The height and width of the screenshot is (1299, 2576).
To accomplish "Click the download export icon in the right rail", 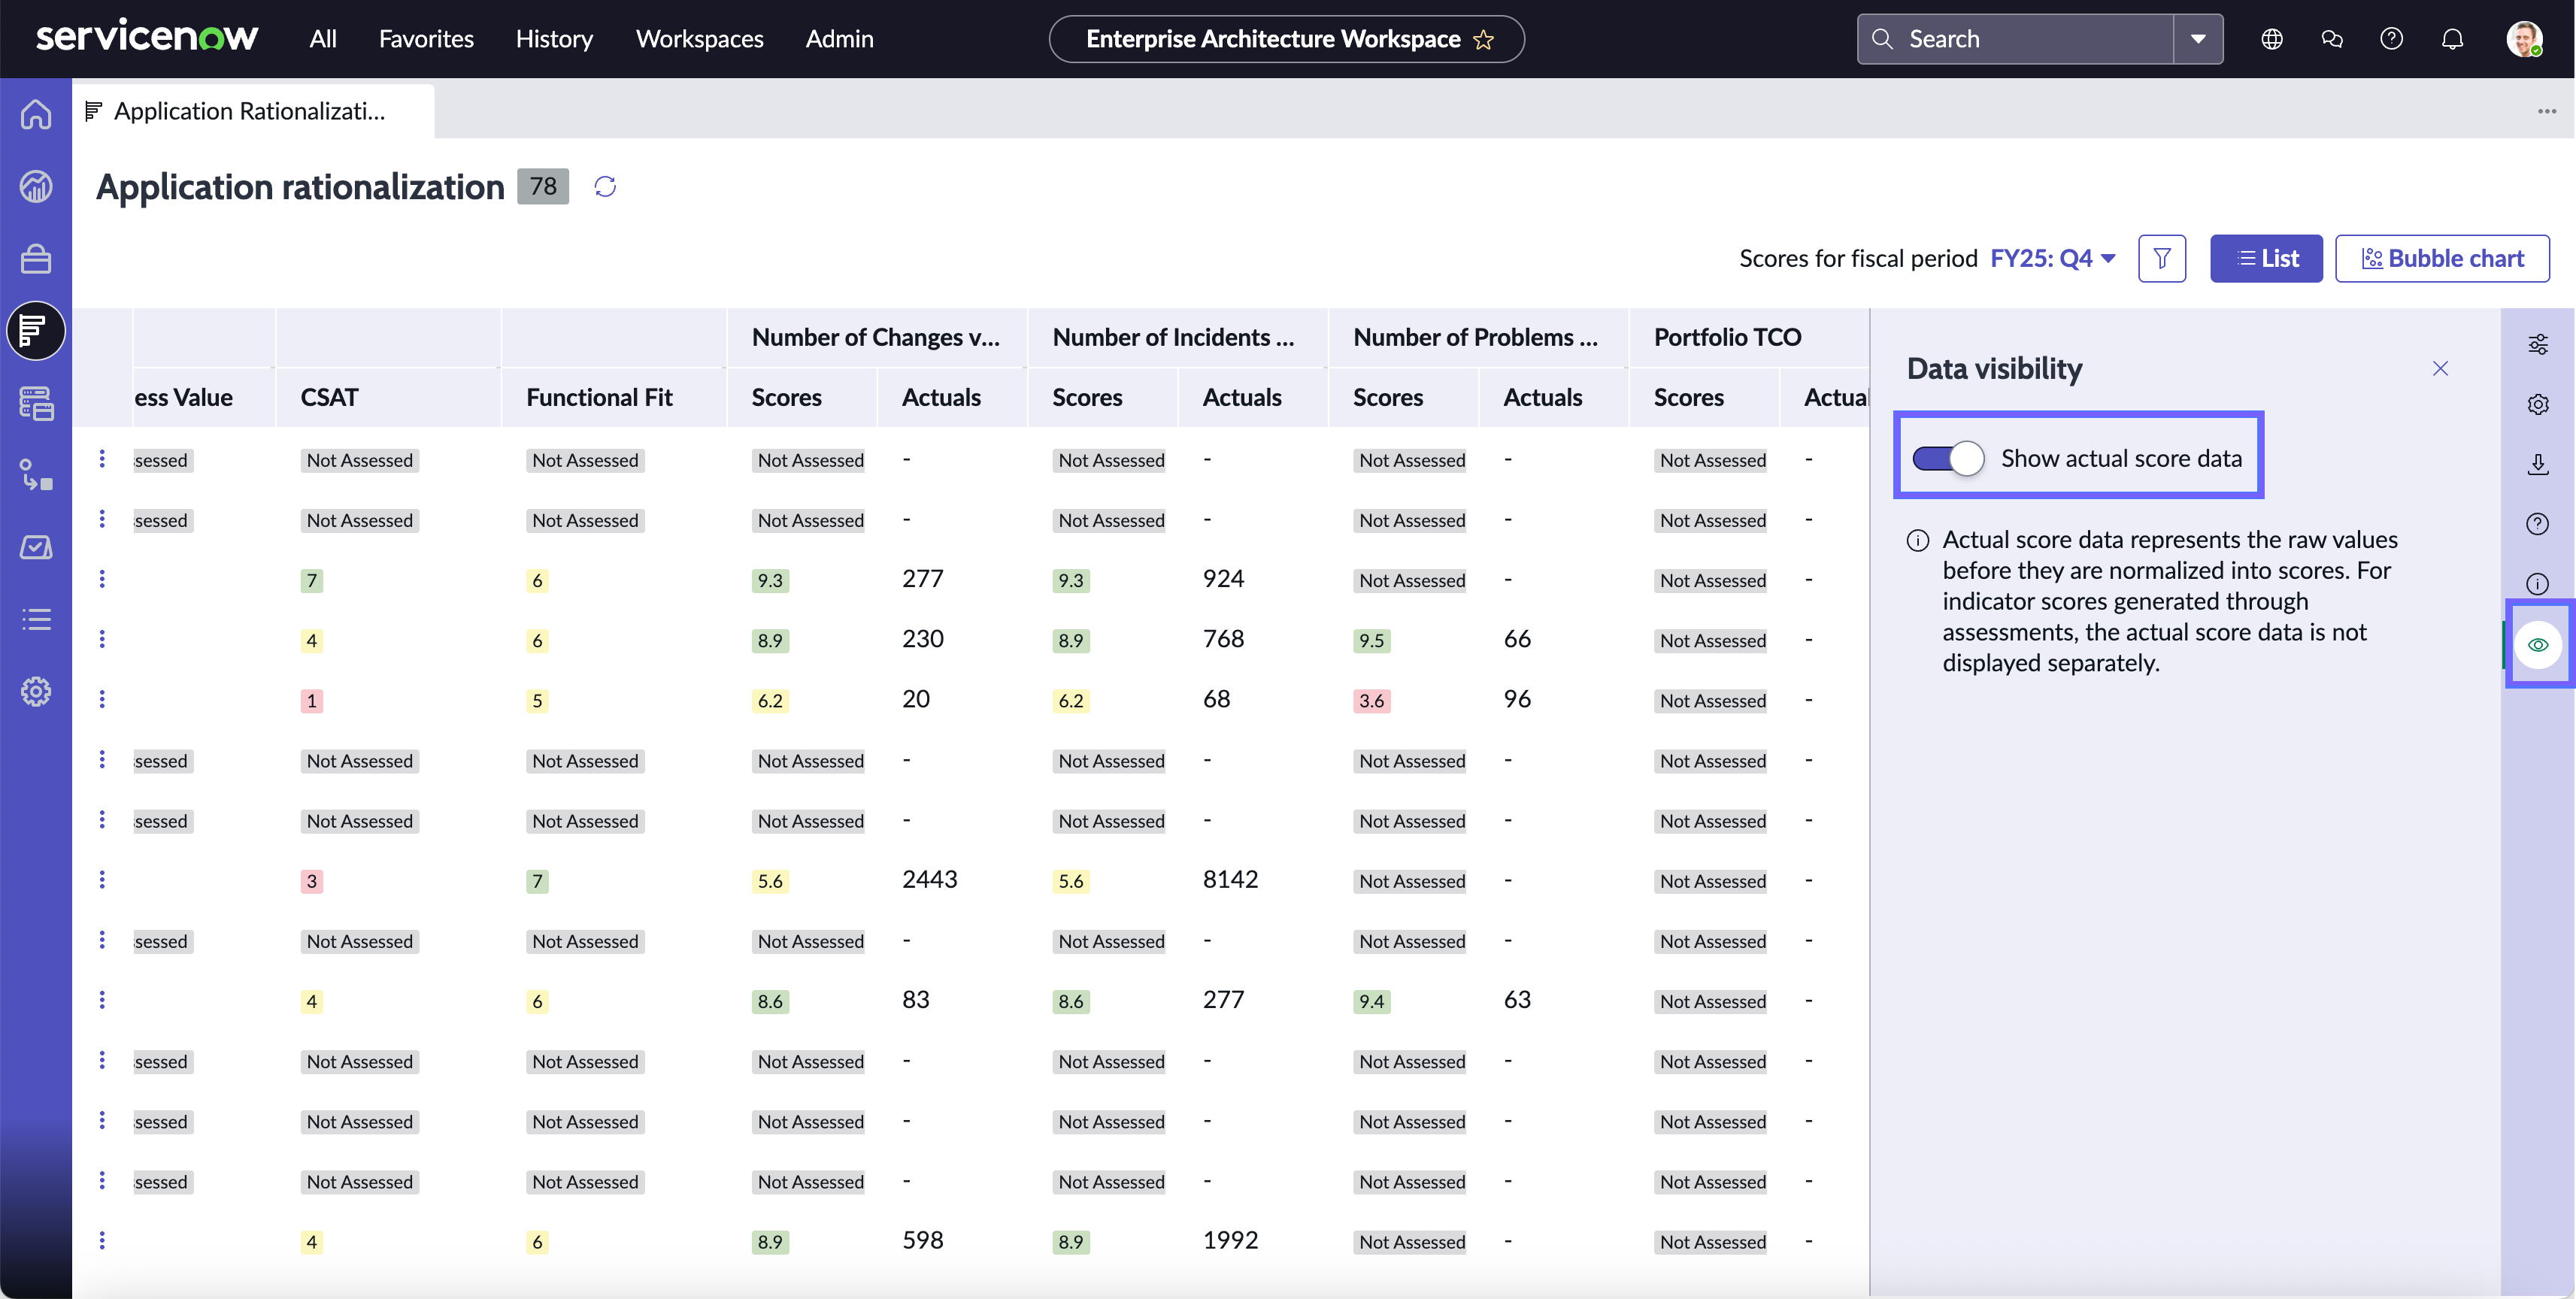I will pyautogui.click(x=2538, y=464).
